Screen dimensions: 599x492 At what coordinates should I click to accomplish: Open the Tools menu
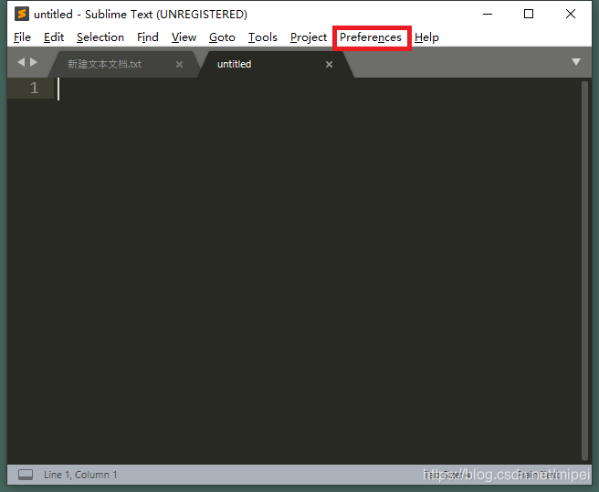click(263, 37)
